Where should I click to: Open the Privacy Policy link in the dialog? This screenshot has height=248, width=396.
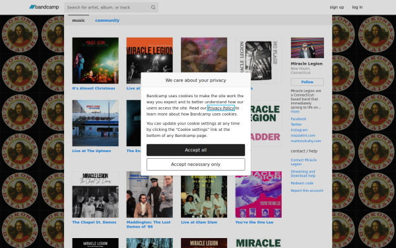click(x=220, y=108)
